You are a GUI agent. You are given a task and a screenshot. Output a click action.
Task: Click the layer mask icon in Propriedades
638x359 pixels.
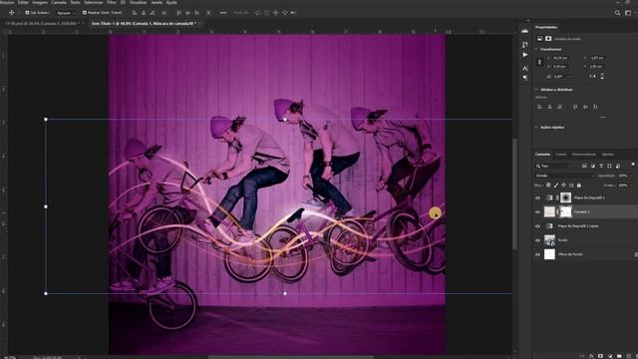tap(548, 39)
